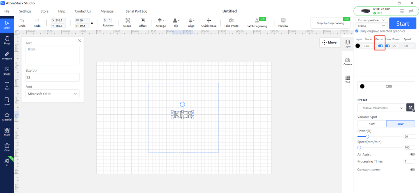Select the 55W variable spot option
Viewport: 419px width, 193px height.
point(372,124)
